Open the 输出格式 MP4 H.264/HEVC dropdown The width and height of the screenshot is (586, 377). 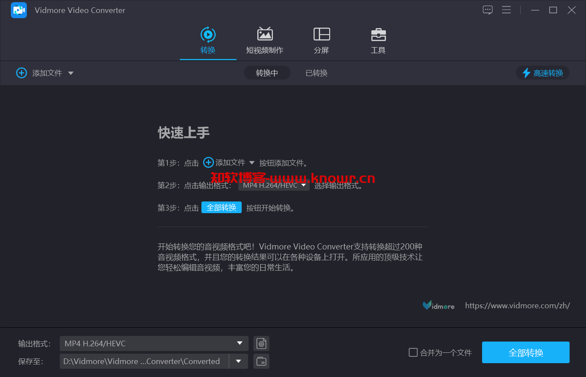pos(154,344)
